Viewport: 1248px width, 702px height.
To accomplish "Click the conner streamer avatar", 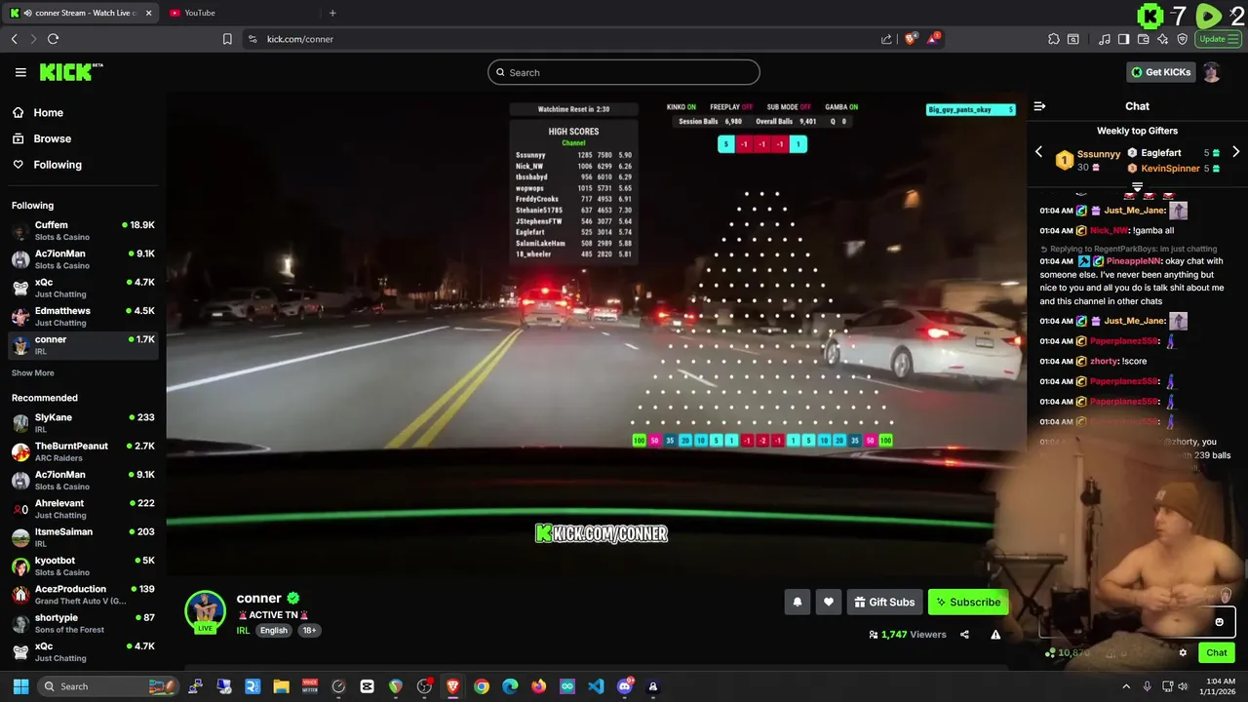I will (x=205, y=611).
